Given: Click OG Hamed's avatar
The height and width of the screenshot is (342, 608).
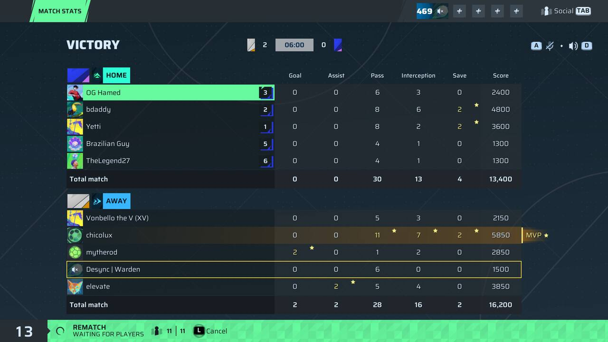Looking at the screenshot, I should point(75,93).
